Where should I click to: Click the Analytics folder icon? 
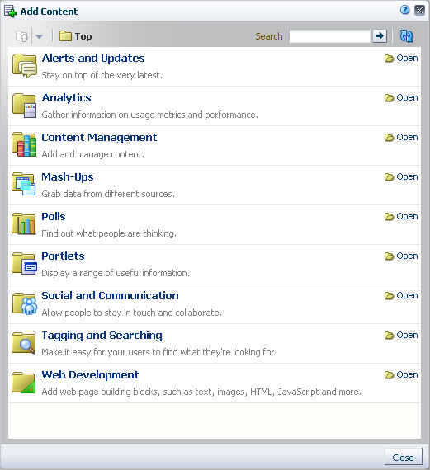click(x=25, y=106)
